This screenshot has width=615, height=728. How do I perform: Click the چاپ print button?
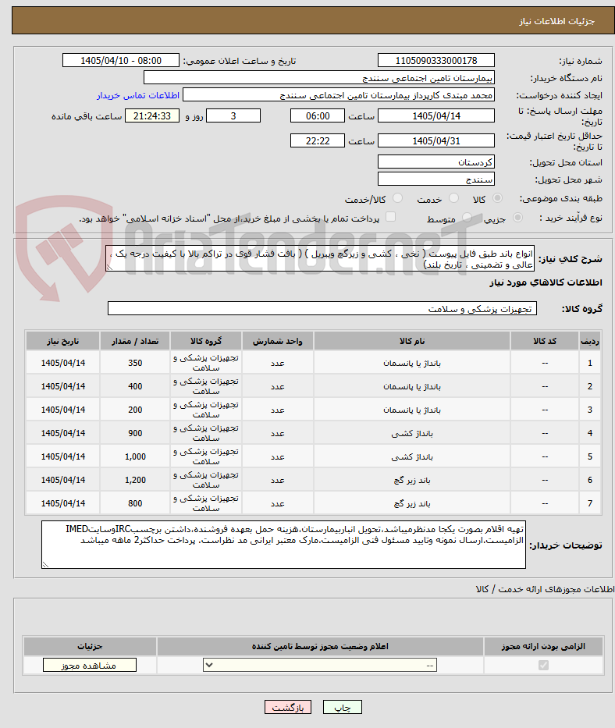(x=343, y=707)
